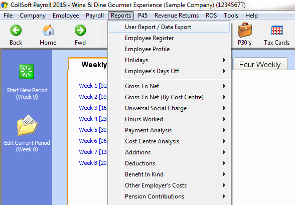This screenshot has height=205, width=295.
Task: Open the Week 1 period link
Action: click(x=93, y=86)
